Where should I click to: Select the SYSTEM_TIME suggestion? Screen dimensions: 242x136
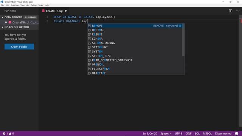point(135,56)
